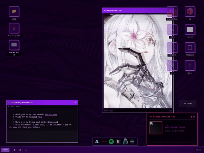The width and height of the screenshot is (204, 153).
Task: Click the WAITING FOR SIGNAL text
Action: [x=175, y=128]
